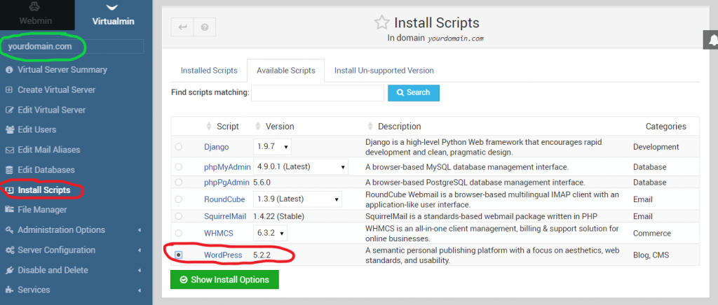
Task: Open Edit Databases menu item
Action: point(46,170)
